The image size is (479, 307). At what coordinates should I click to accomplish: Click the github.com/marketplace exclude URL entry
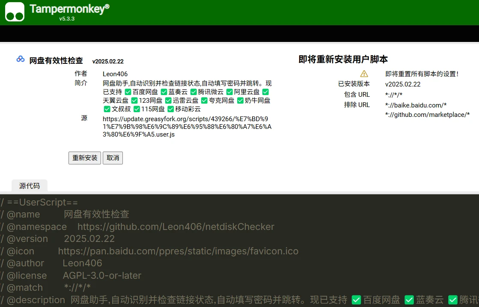(427, 114)
